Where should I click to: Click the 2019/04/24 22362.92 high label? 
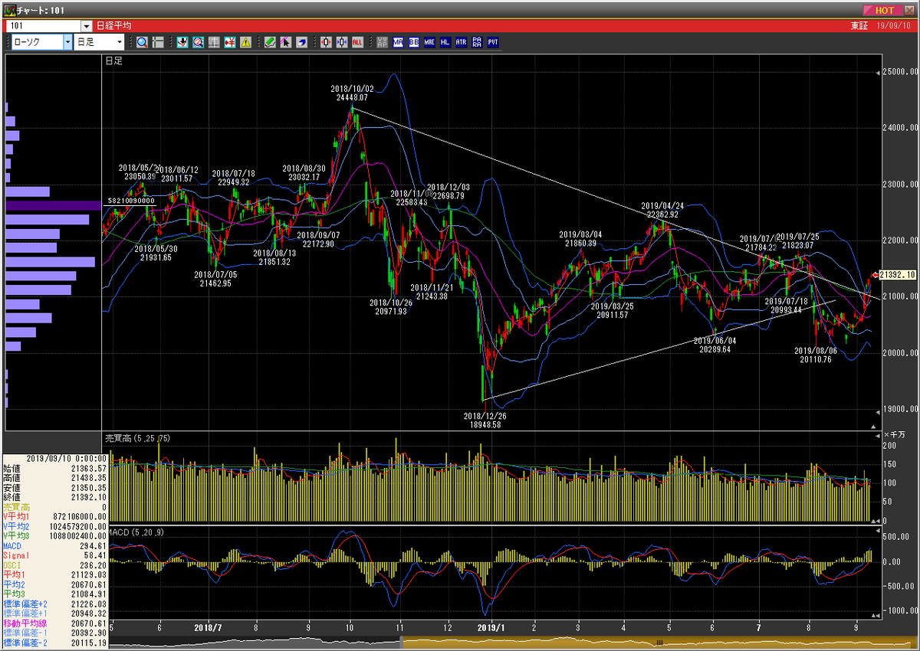coord(662,211)
